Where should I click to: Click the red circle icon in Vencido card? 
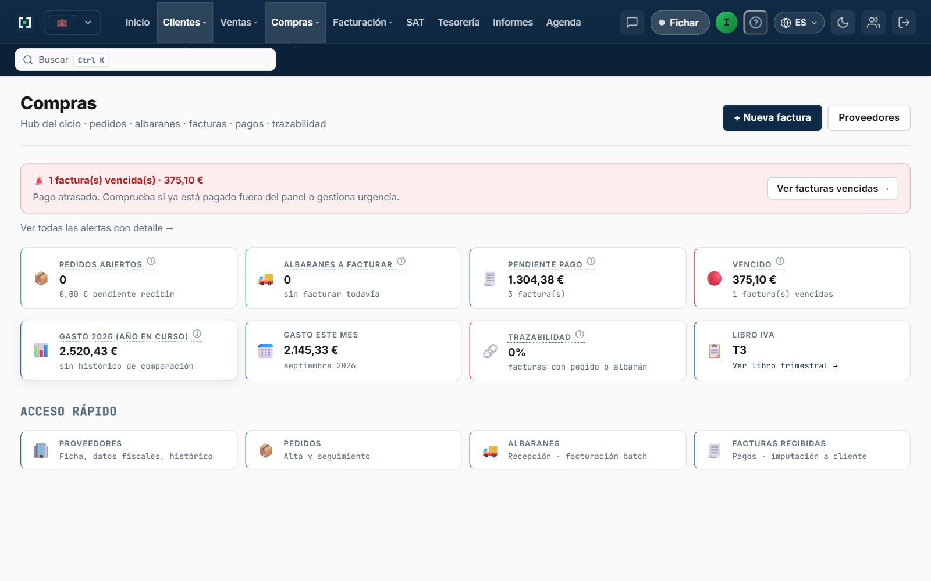coord(714,278)
